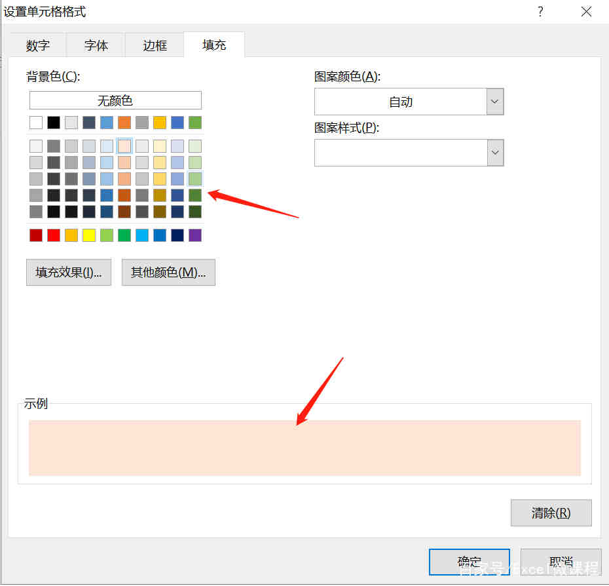Open the 图案样式 dropdown arrow
This screenshot has width=609, height=586.
coord(495,153)
